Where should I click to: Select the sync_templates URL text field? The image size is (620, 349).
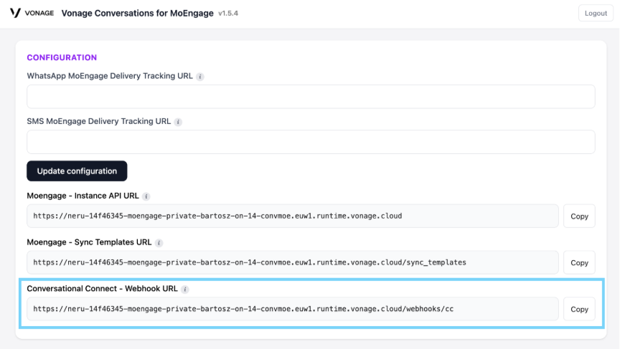point(293,262)
